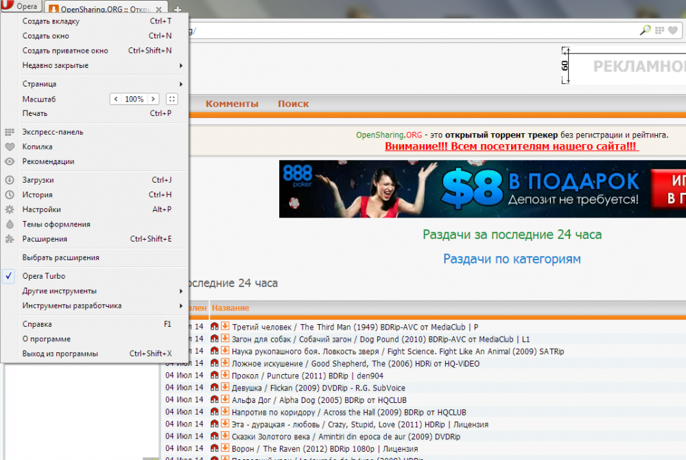Click the Рекомендации eye icon
Viewport: 686px width, 460px height.
[x=10, y=161]
